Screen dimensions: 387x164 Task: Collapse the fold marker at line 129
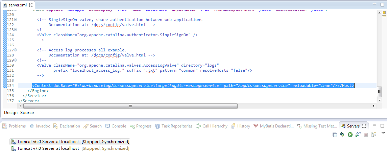16,60
